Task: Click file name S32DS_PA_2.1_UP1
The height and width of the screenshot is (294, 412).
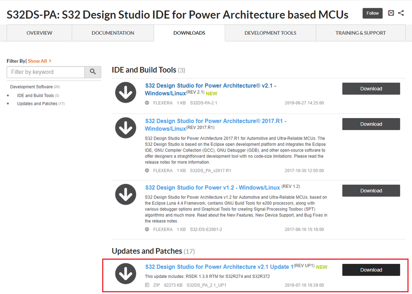Action: pos(206,285)
